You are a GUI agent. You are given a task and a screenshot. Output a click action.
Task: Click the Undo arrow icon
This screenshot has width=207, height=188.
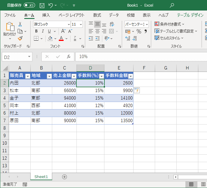click(51, 5)
